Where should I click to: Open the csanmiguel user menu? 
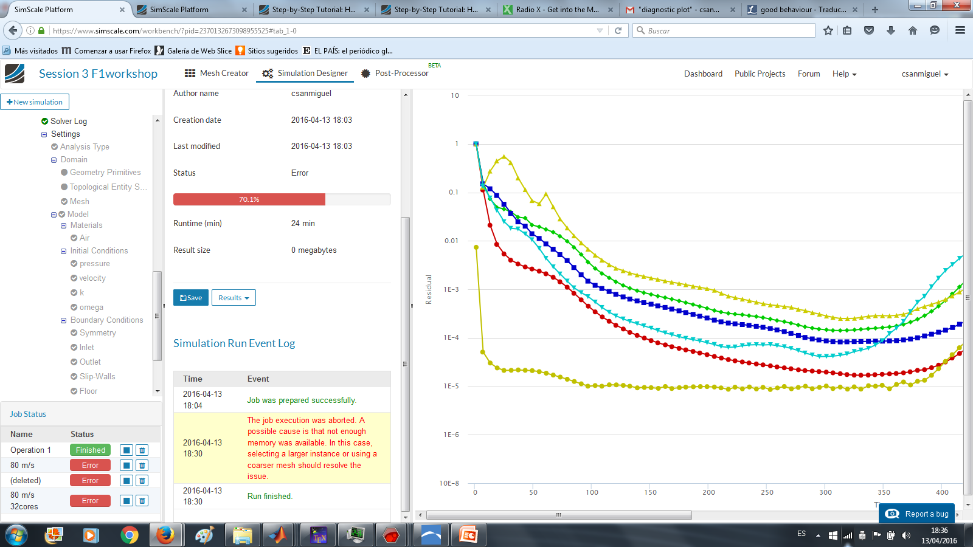pyautogui.click(x=925, y=74)
